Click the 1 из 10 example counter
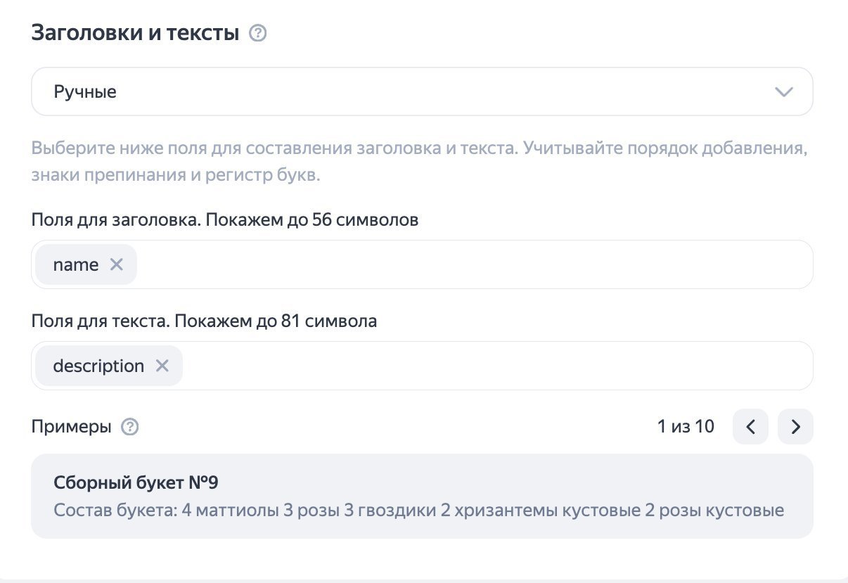Image resolution: width=848 pixels, height=583 pixels. (x=686, y=426)
